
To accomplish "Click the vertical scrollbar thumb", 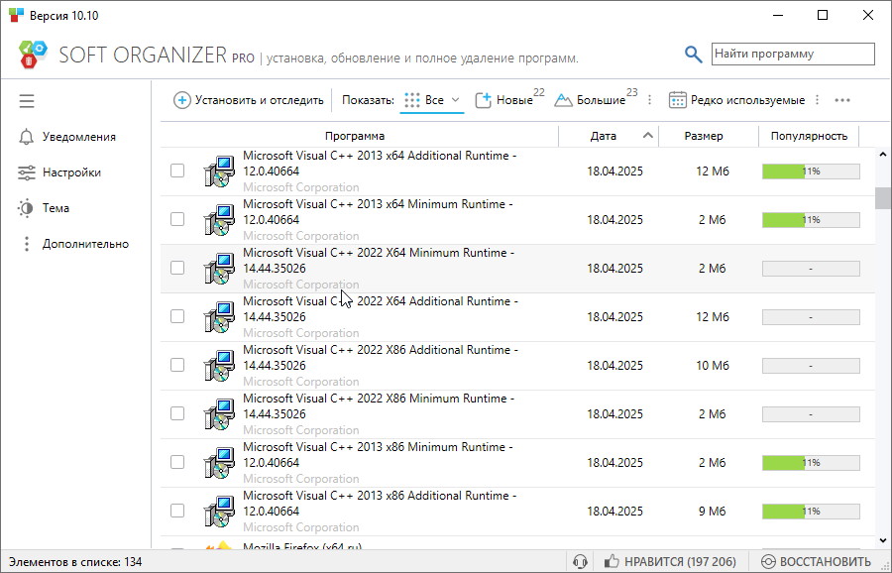I will 883,198.
